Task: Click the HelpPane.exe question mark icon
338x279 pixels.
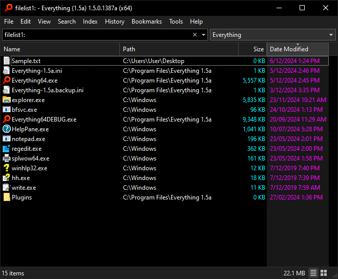Action: click(7, 129)
